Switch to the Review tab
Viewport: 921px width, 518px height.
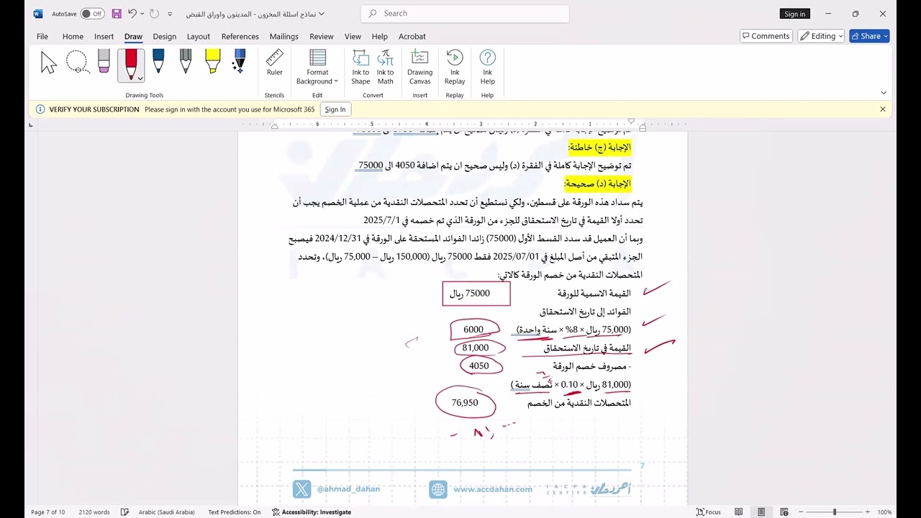point(322,37)
